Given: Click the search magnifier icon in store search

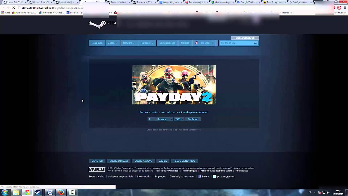Looking at the screenshot, I should (255, 43).
